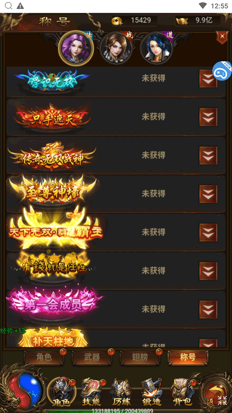Expand the 学识无双 title details
The image size is (232, 413).
click(x=208, y=78)
